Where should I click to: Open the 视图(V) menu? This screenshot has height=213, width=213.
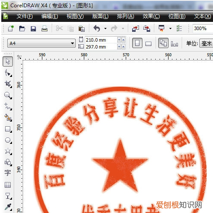tap(75, 16)
